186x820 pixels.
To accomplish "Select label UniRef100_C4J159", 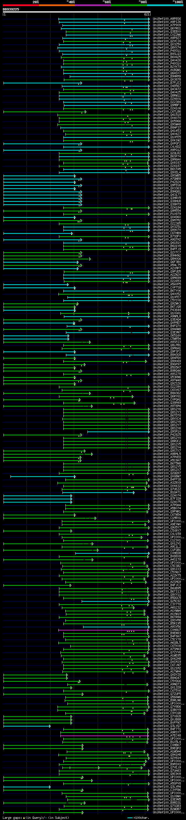I will pyautogui.click(x=167, y=534).
